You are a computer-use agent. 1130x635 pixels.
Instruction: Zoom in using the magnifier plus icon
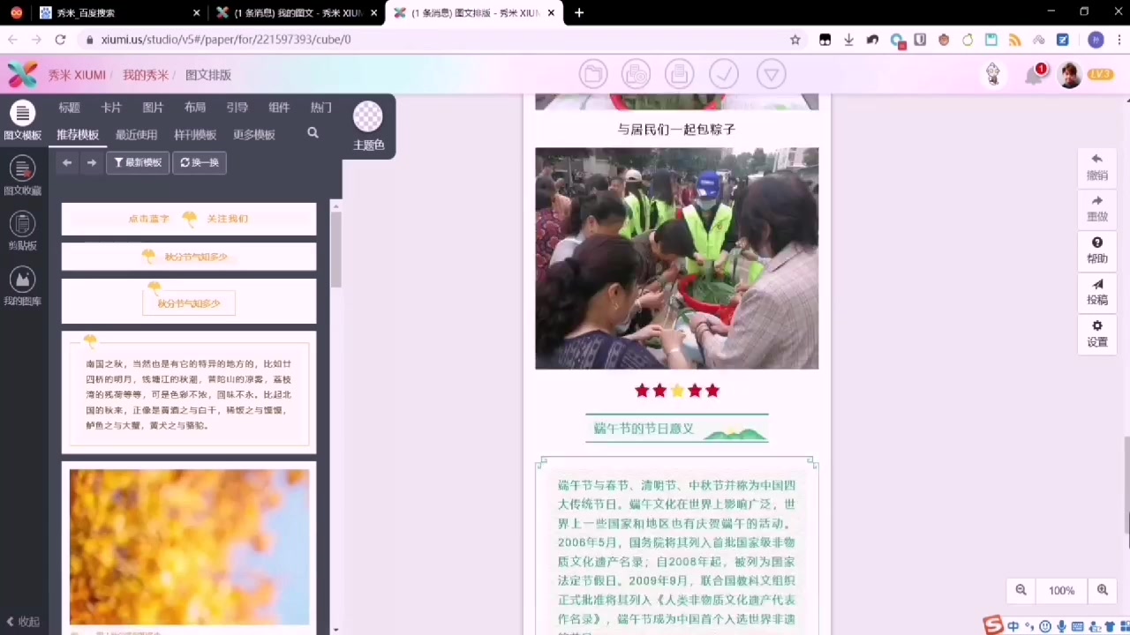pos(1102,590)
